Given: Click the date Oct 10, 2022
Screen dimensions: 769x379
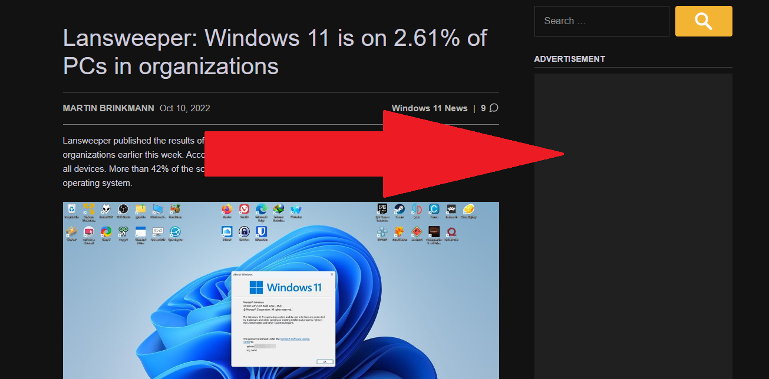Looking at the screenshot, I should click(x=185, y=108).
